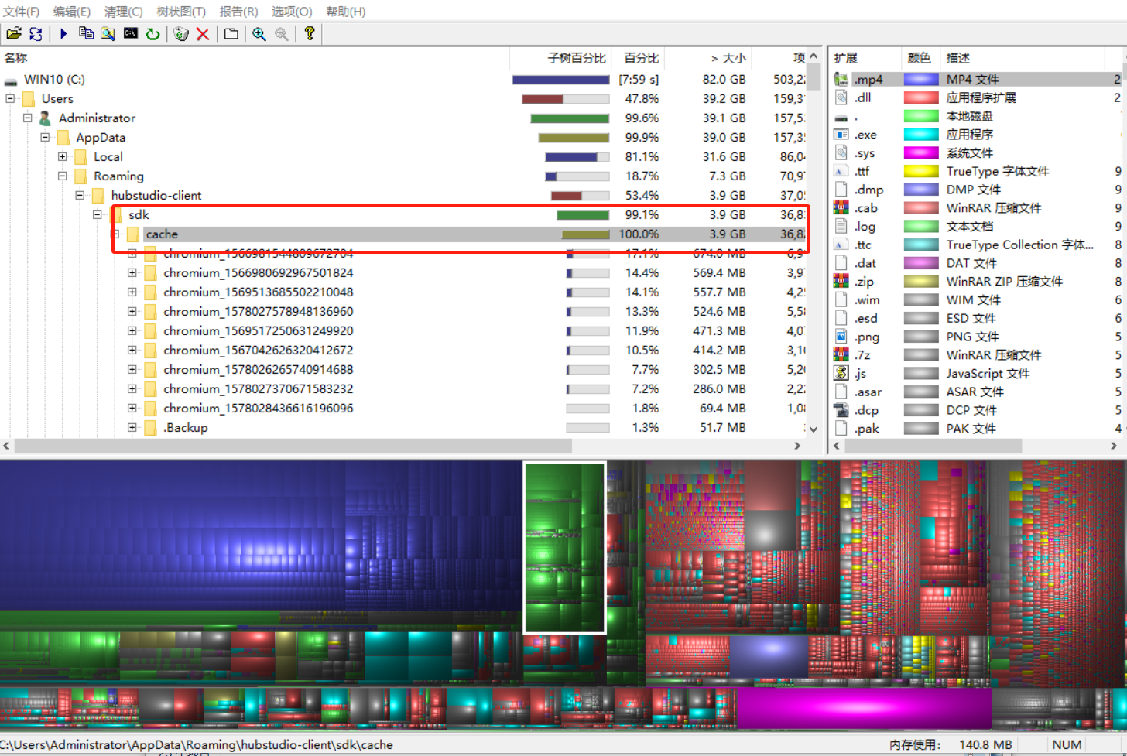Click the refresh all toolbar icon
The image size is (1127, 756).
36,34
